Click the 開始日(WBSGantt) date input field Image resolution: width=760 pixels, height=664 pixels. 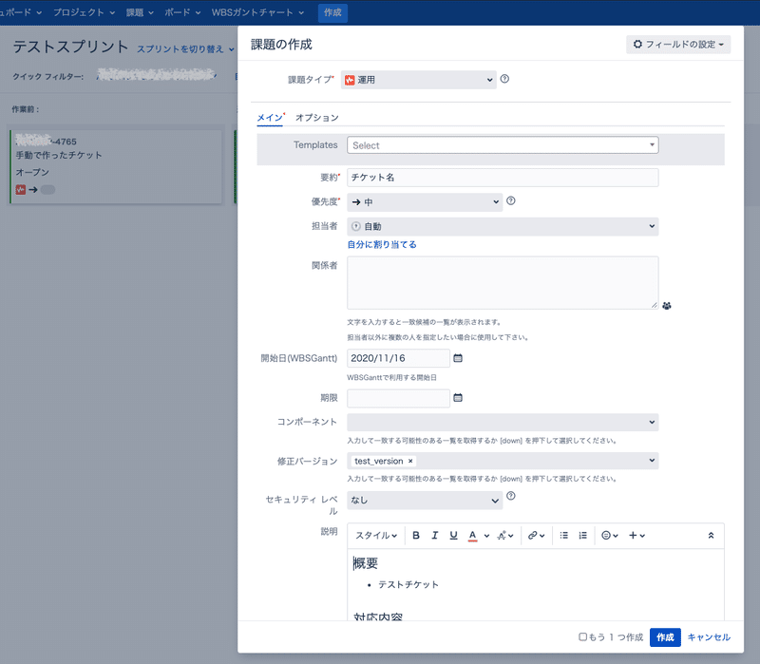click(x=398, y=358)
